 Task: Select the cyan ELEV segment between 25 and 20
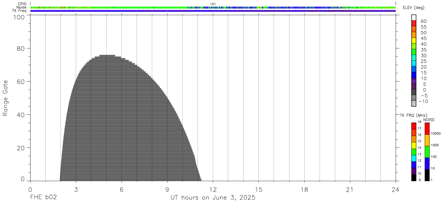[414, 63]
